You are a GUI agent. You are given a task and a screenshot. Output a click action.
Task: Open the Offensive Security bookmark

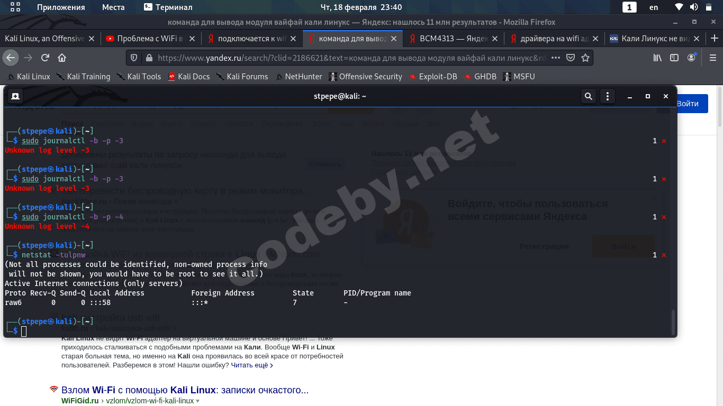point(365,77)
